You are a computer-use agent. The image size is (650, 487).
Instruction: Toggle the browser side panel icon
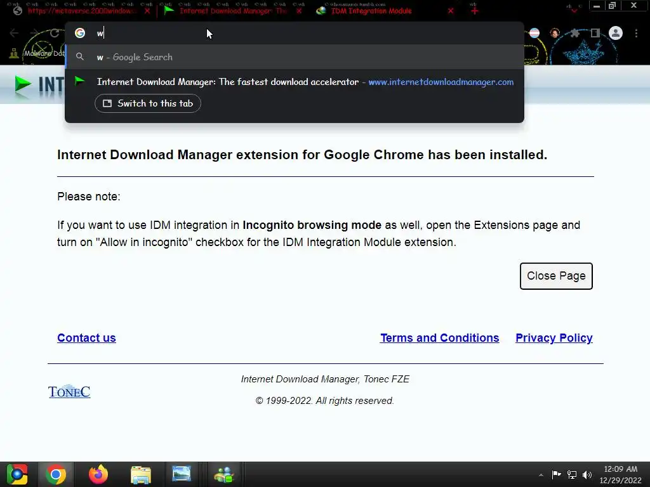point(595,33)
